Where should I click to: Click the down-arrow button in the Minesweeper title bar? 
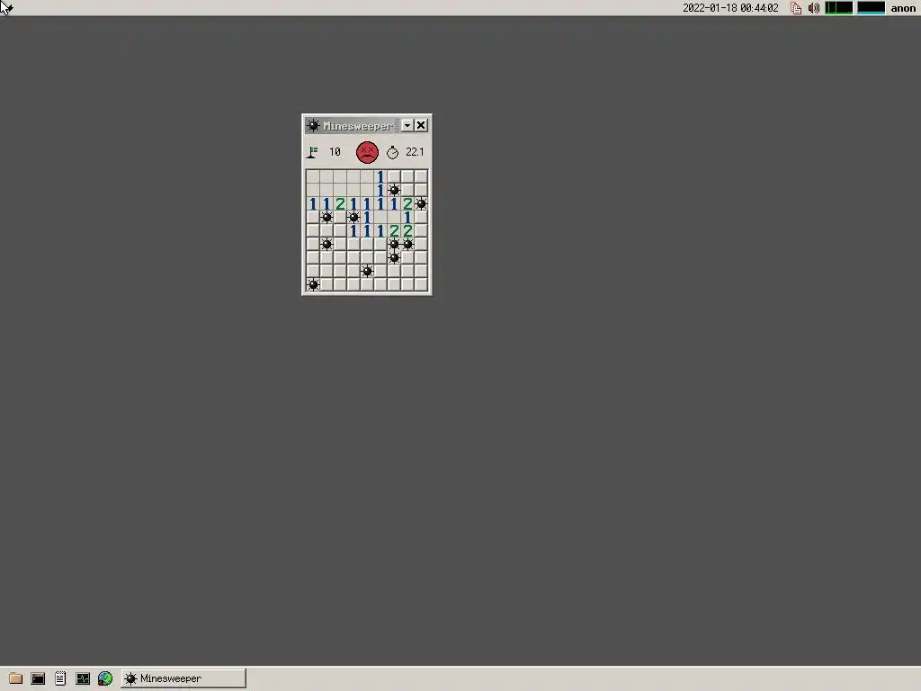[407, 125]
